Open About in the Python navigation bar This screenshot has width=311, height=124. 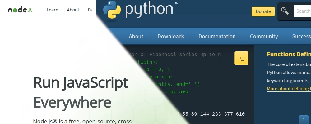(136, 36)
